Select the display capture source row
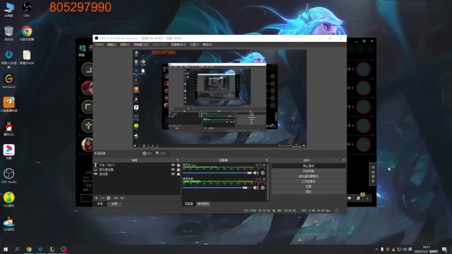This screenshot has width=452, height=254. coord(137,169)
